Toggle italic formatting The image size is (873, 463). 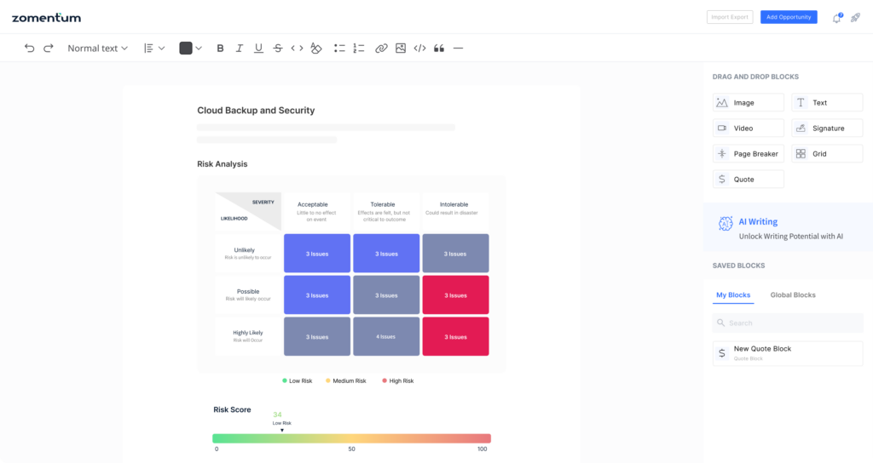(x=240, y=49)
